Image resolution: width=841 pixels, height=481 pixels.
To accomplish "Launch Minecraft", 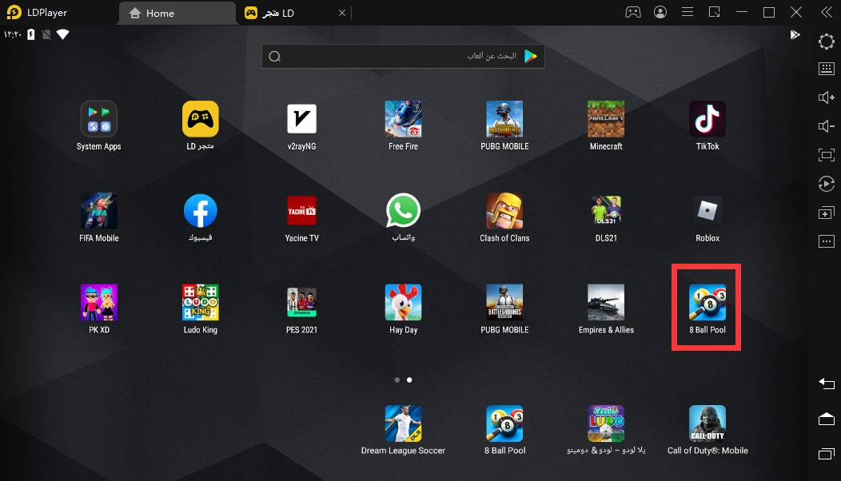I will [606, 119].
